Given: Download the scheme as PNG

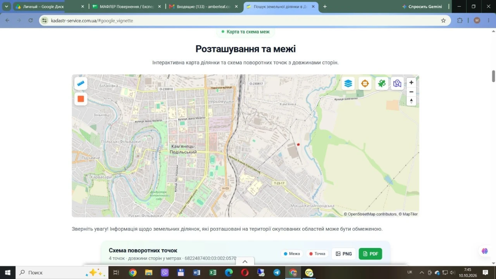Looking at the screenshot, I should (x=344, y=254).
